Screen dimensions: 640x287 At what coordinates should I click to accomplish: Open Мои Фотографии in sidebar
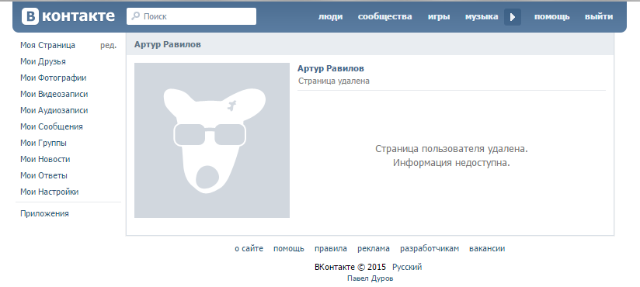point(53,78)
